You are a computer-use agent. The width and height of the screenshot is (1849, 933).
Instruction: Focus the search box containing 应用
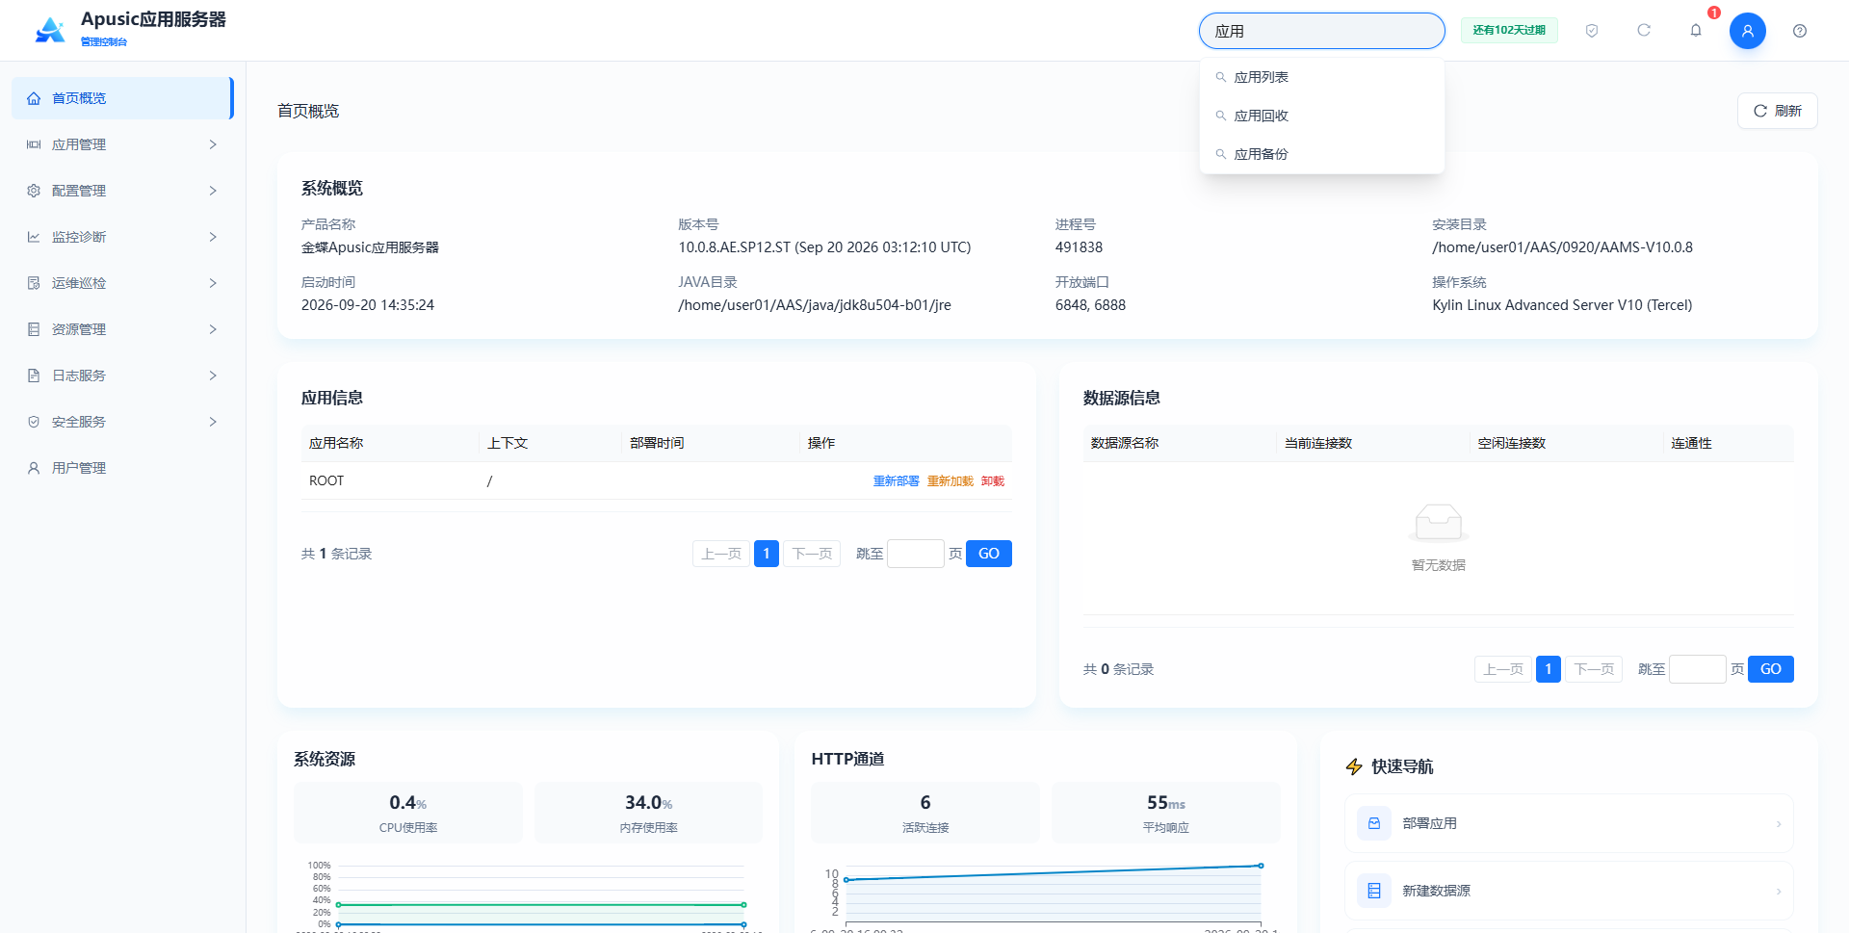point(1321,31)
